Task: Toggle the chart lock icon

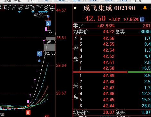Action: pos(39,8)
